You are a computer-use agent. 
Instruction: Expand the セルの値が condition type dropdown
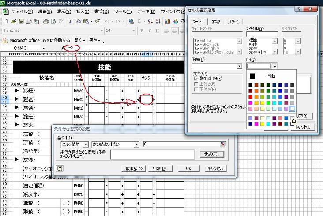[x=86, y=144]
